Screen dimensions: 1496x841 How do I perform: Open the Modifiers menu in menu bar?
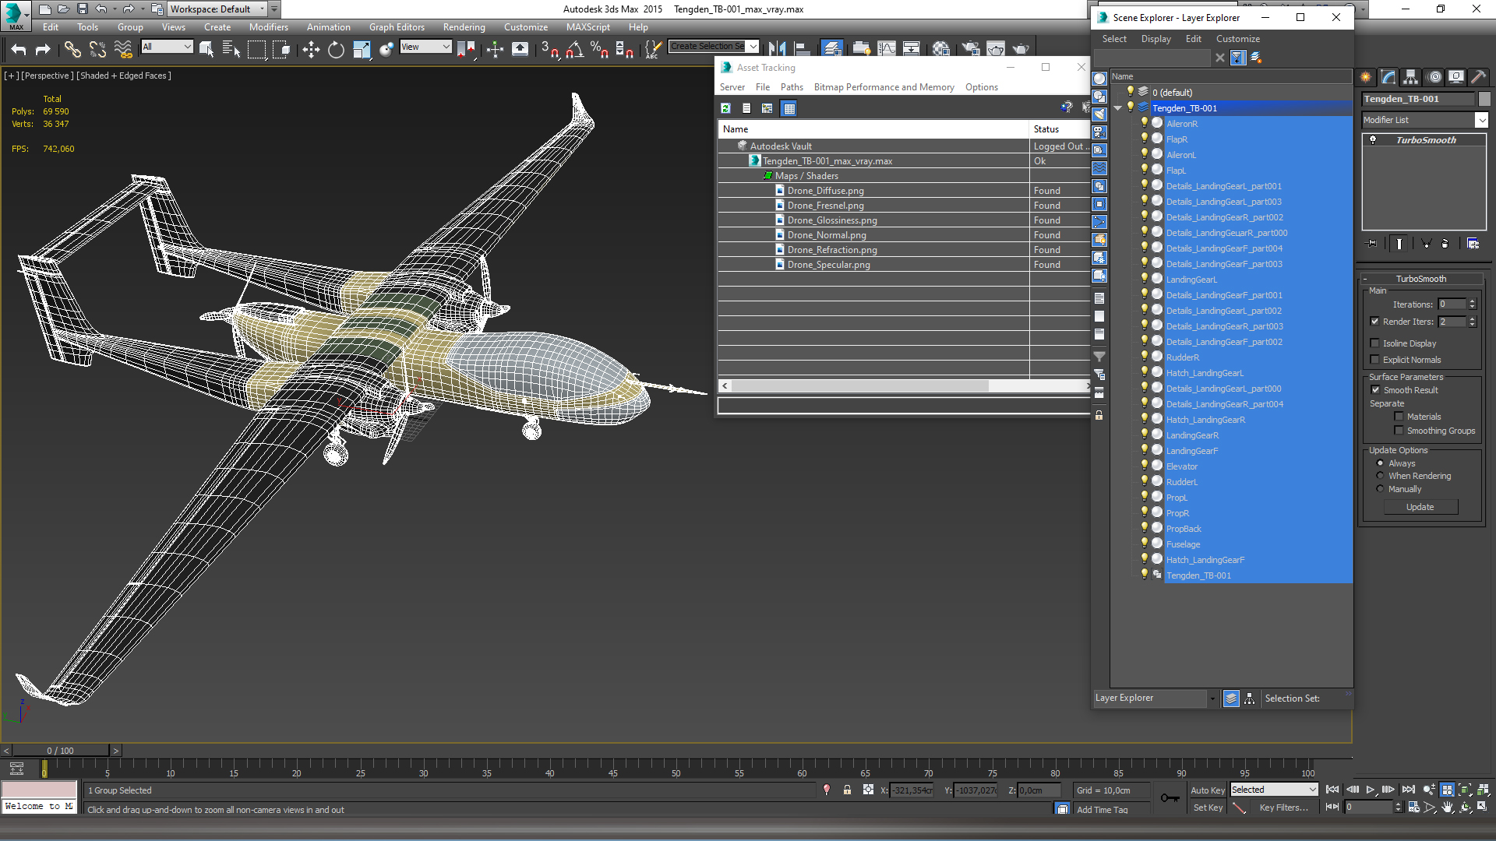[267, 28]
